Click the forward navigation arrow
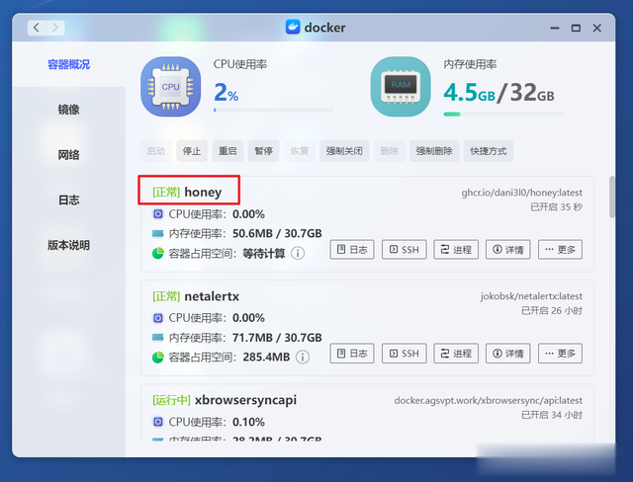Image resolution: width=633 pixels, height=482 pixels. pyautogui.click(x=55, y=28)
